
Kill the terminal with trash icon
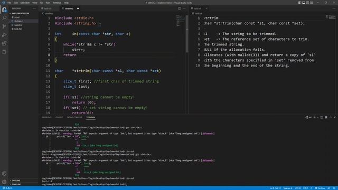click(x=326, y=117)
